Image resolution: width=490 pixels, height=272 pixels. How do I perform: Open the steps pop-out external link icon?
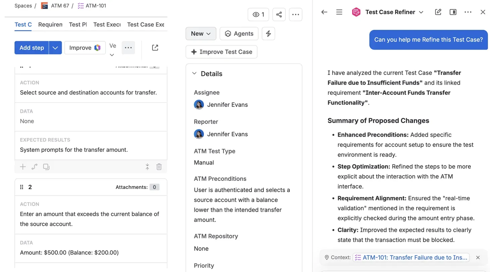[155, 48]
